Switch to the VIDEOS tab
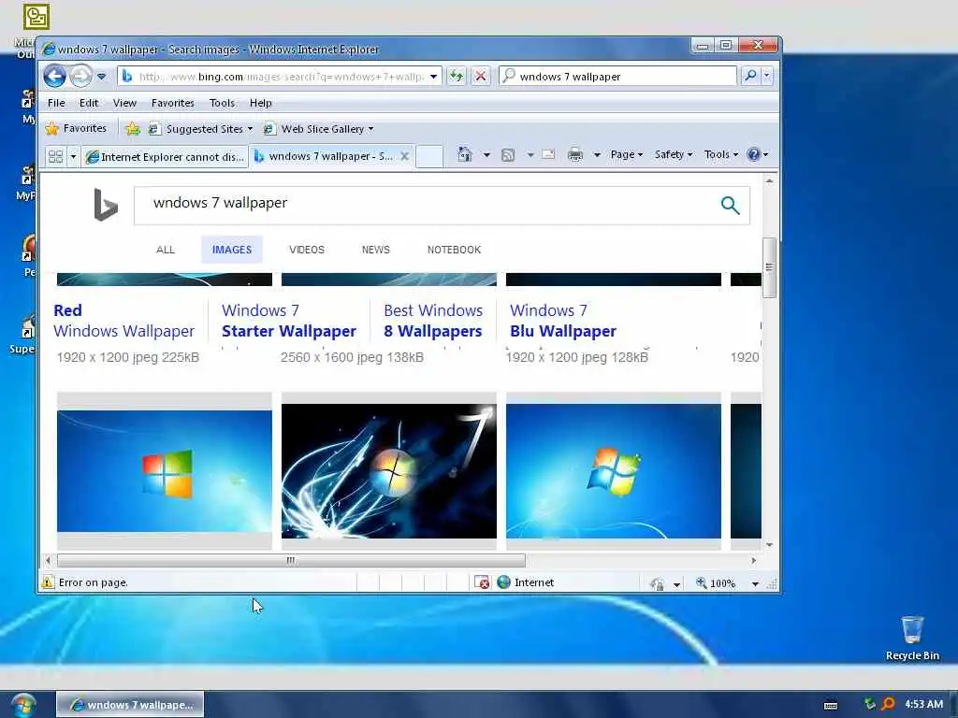This screenshot has width=958, height=718. click(307, 250)
